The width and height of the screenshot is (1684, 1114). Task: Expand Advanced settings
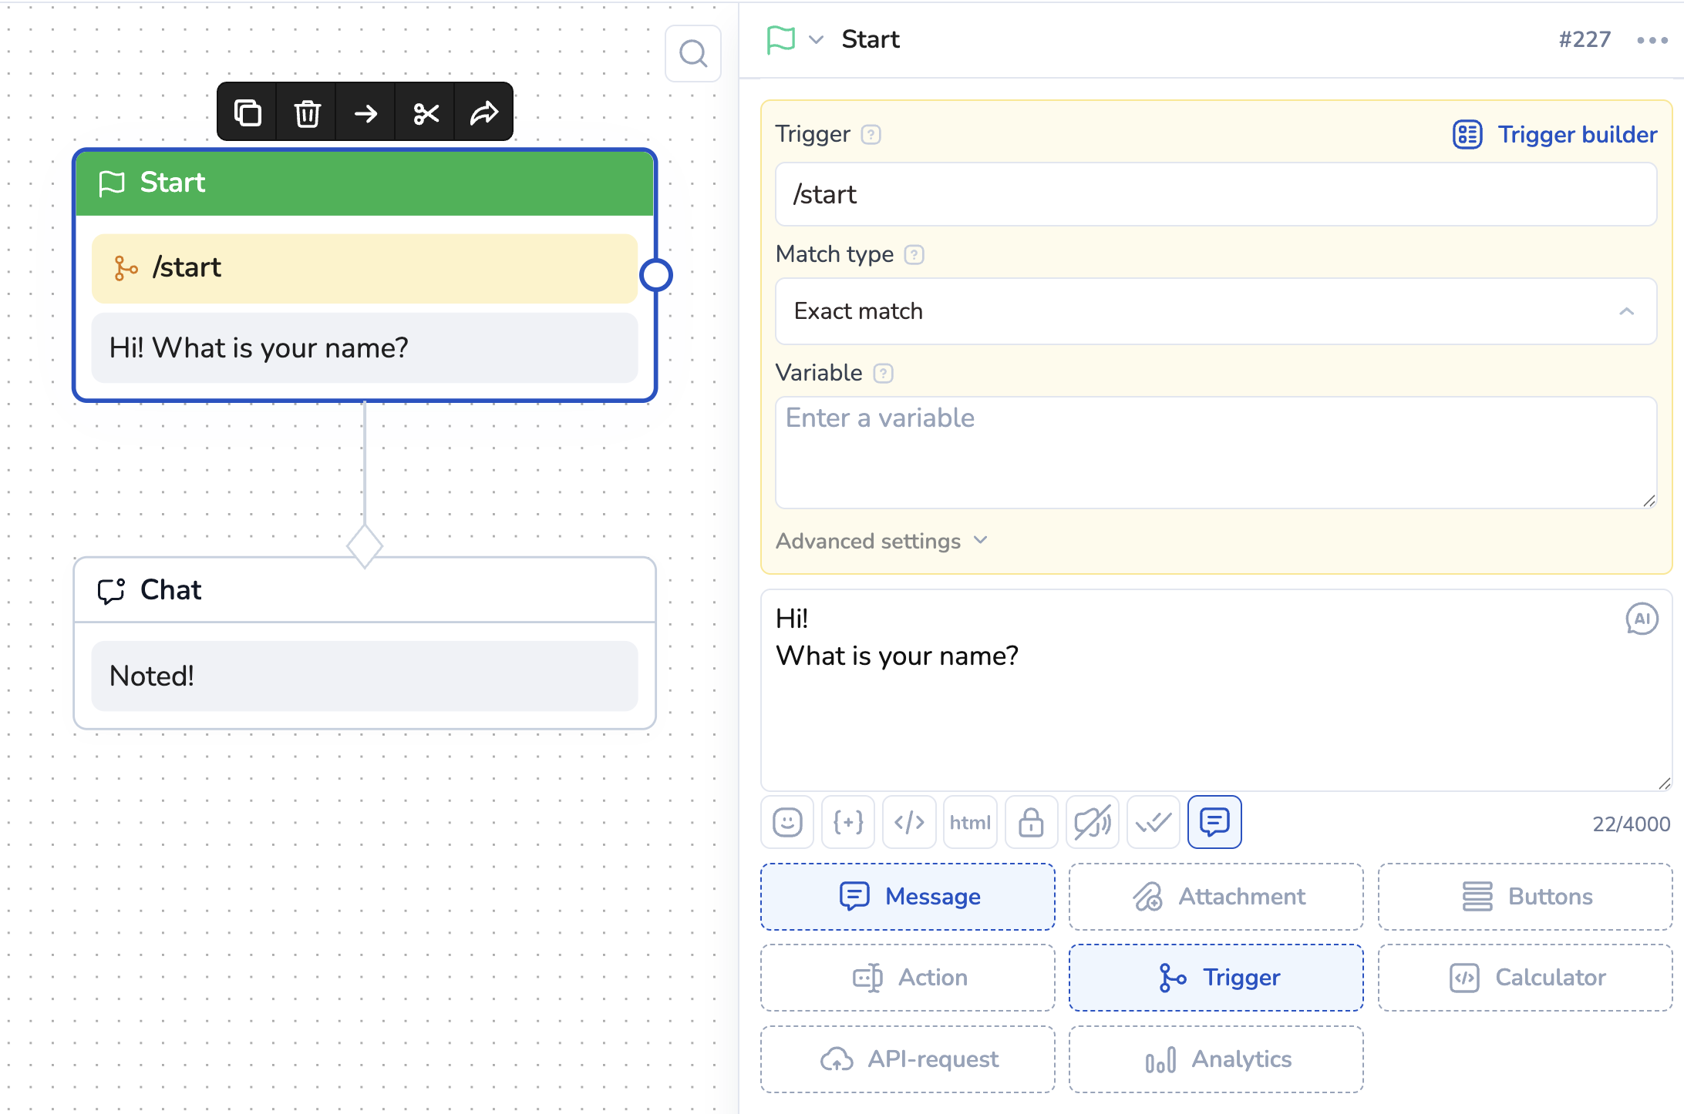[881, 541]
